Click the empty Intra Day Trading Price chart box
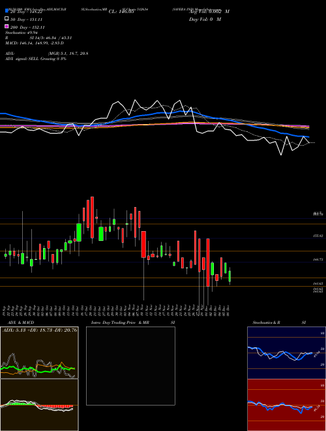This screenshot has height=431, width=326. coord(130,366)
